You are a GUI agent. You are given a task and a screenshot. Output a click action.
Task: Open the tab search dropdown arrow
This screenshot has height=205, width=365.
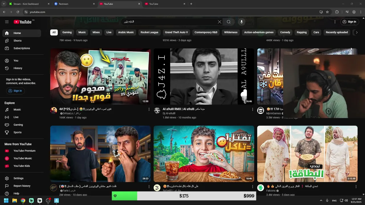pyautogui.click(x=3, y=4)
